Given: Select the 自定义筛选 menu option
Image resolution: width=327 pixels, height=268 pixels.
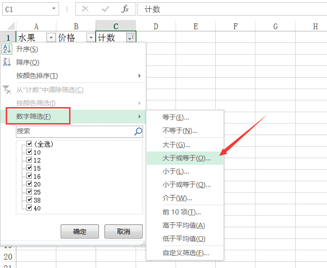Looking at the screenshot, I should 185,253.
